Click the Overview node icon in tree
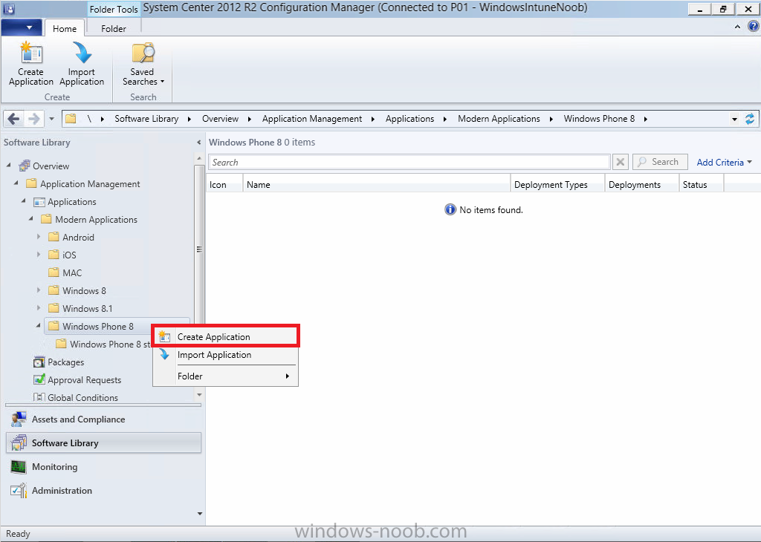The width and height of the screenshot is (761, 542). pos(25,166)
